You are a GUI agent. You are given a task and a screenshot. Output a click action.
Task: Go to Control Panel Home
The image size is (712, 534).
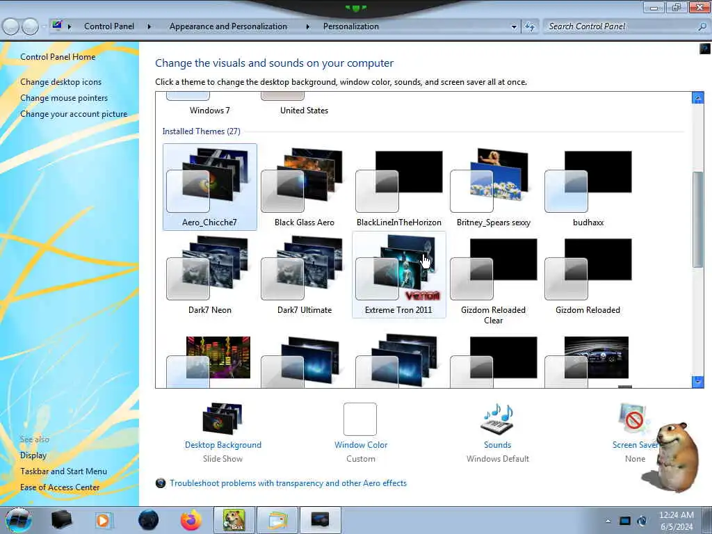point(58,57)
